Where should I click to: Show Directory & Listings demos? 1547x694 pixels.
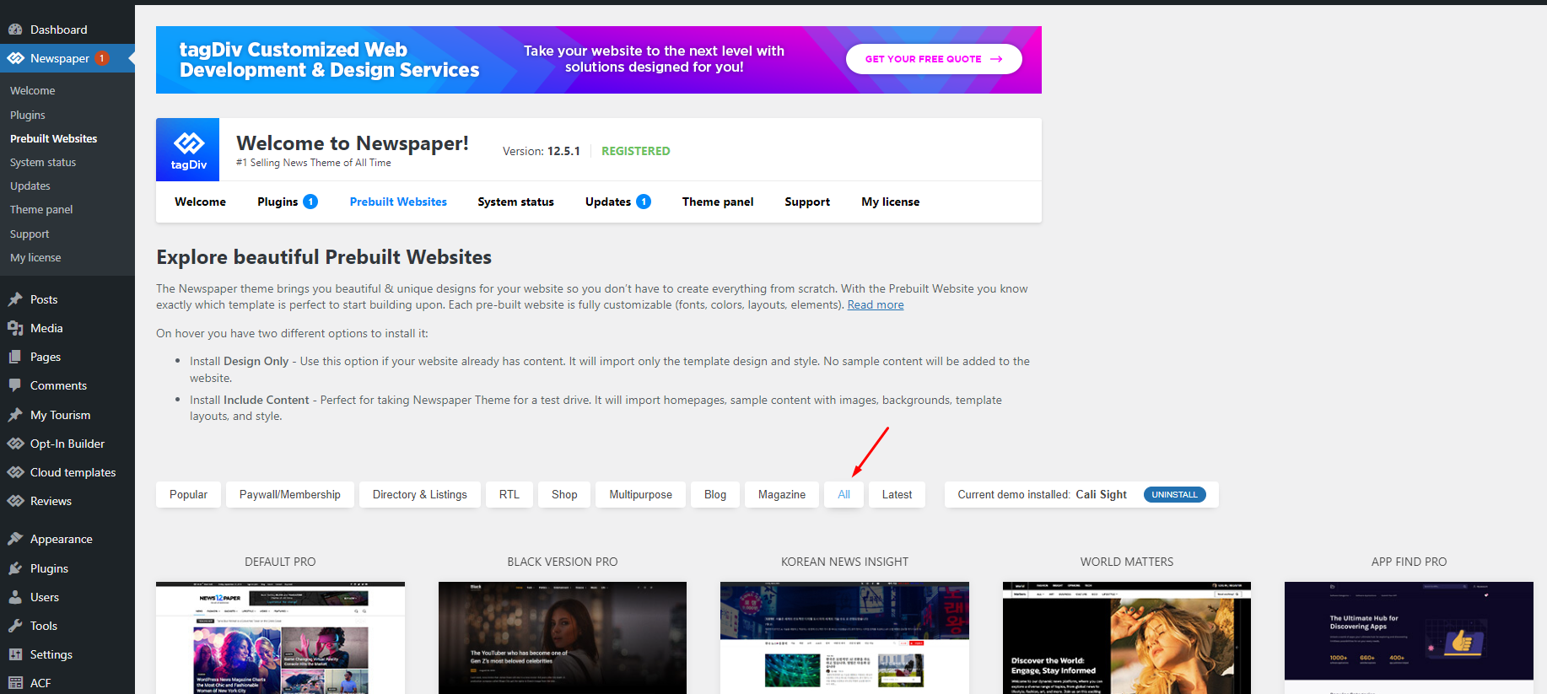pos(420,494)
